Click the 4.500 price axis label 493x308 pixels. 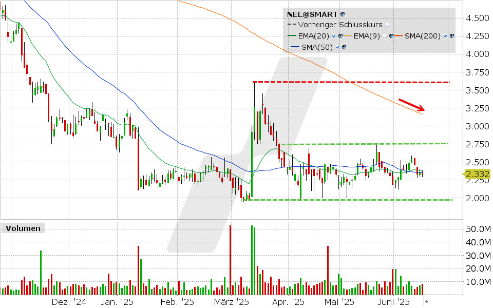click(x=477, y=18)
